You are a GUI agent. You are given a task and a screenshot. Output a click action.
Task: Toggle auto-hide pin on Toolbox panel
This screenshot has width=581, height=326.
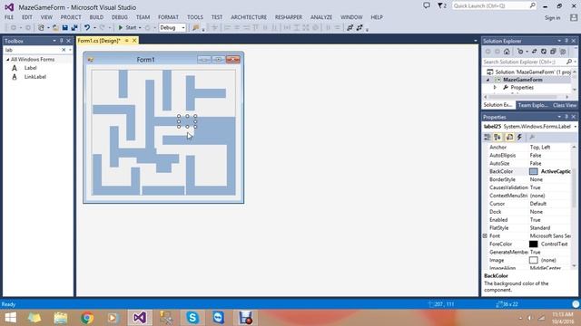(62, 41)
